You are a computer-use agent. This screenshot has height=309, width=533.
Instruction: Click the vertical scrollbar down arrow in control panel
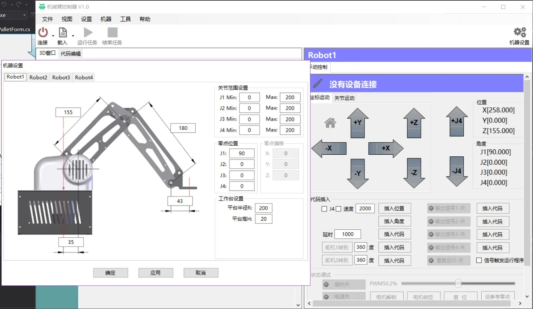click(527, 297)
